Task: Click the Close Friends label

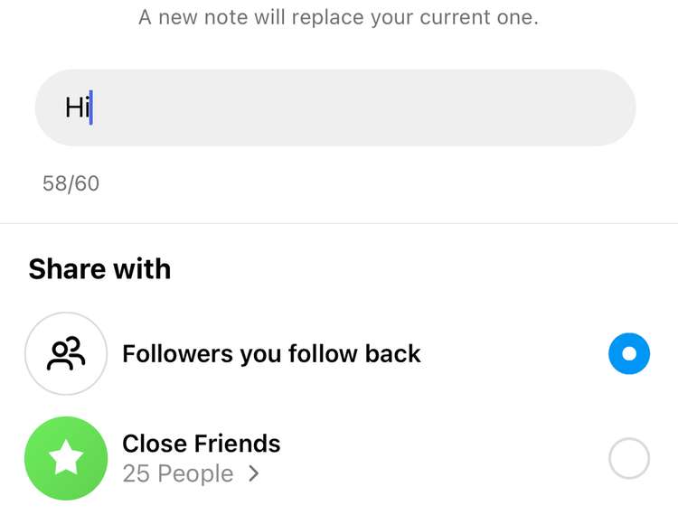Action: pyautogui.click(x=201, y=444)
